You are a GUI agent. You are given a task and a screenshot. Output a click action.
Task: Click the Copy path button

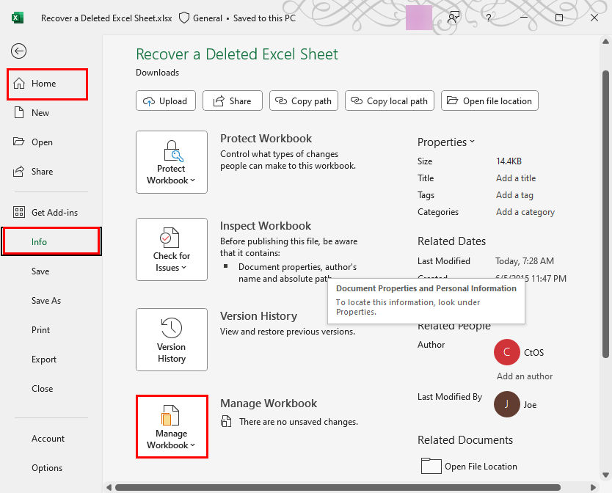point(304,101)
